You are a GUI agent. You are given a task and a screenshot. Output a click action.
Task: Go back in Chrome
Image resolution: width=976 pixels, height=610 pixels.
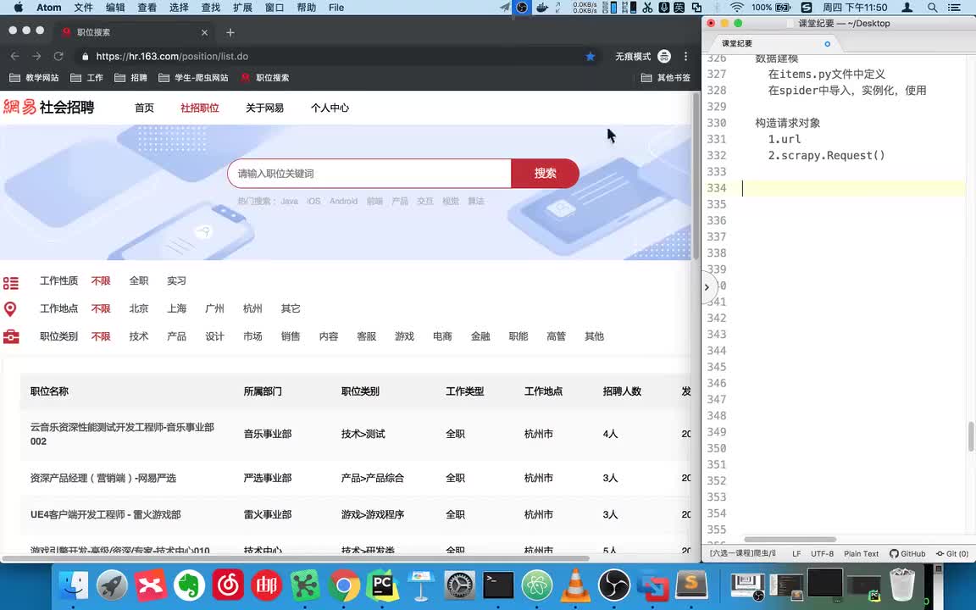click(15, 56)
